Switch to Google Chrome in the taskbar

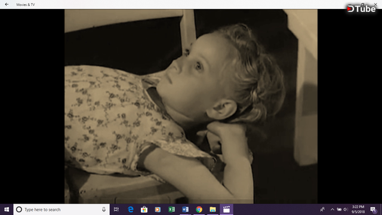199,210
